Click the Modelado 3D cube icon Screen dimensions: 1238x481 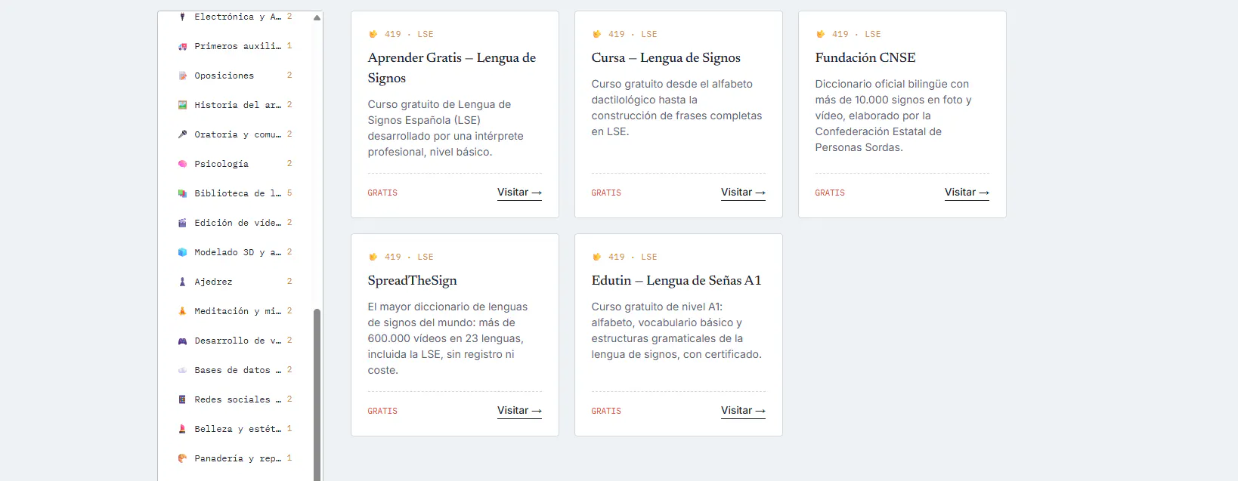[x=182, y=252]
